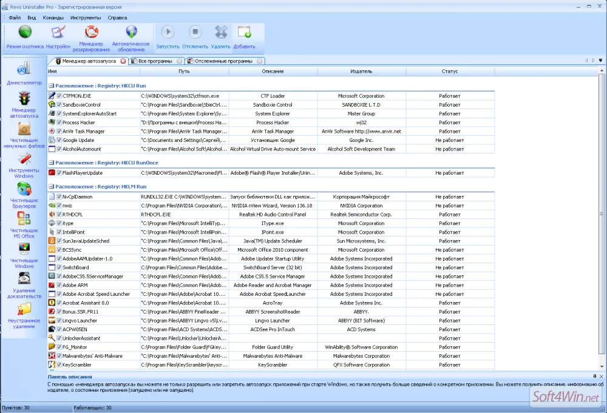The width and height of the screenshot is (607, 413).
Task: Toggle the Google Update checkbox
Action: pos(59,140)
